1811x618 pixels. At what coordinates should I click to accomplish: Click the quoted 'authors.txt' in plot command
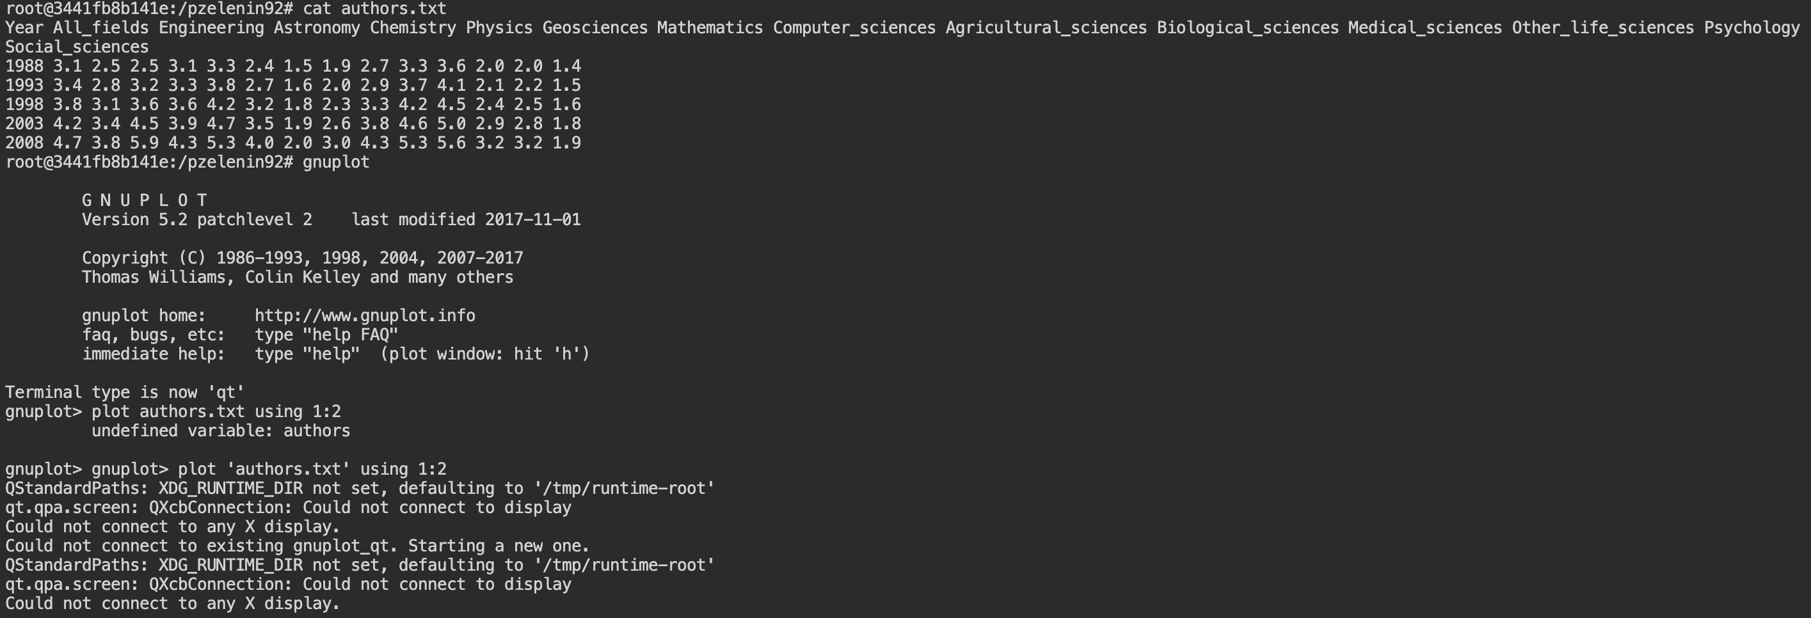[x=264, y=469]
